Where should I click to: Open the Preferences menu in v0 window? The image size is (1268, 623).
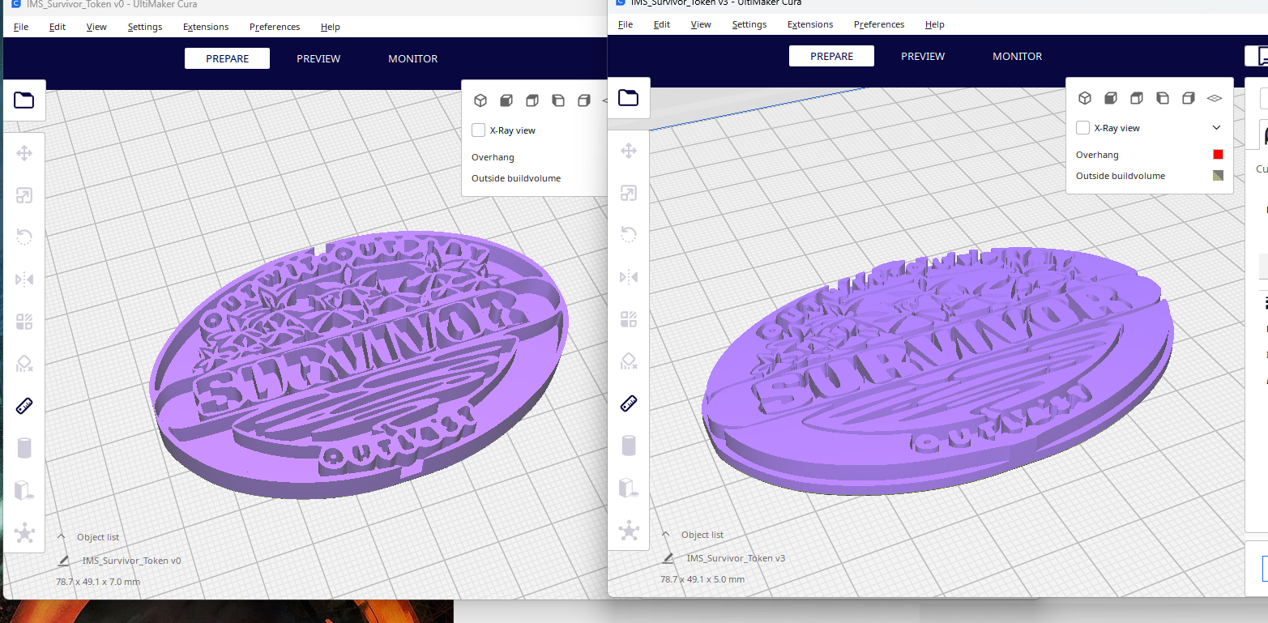click(x=275, y=27)
